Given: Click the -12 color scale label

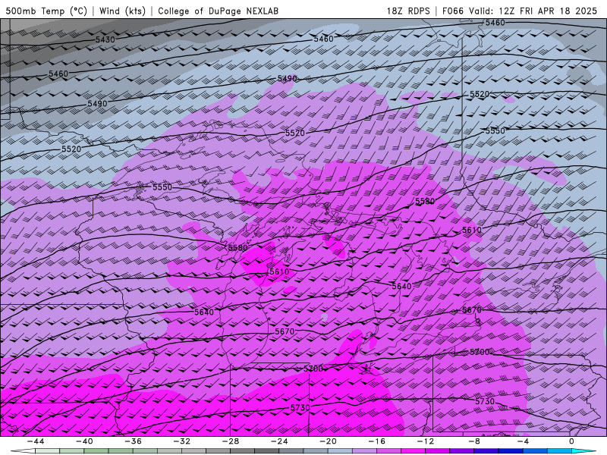Looking at the screenshot, I should click(x=426, y=441).
